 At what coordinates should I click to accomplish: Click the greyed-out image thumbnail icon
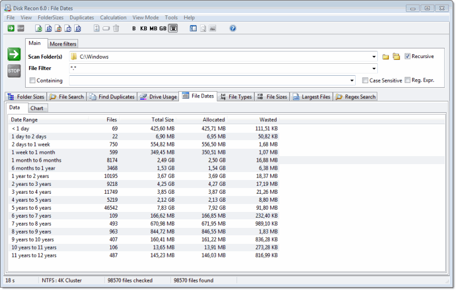(213, 28)
